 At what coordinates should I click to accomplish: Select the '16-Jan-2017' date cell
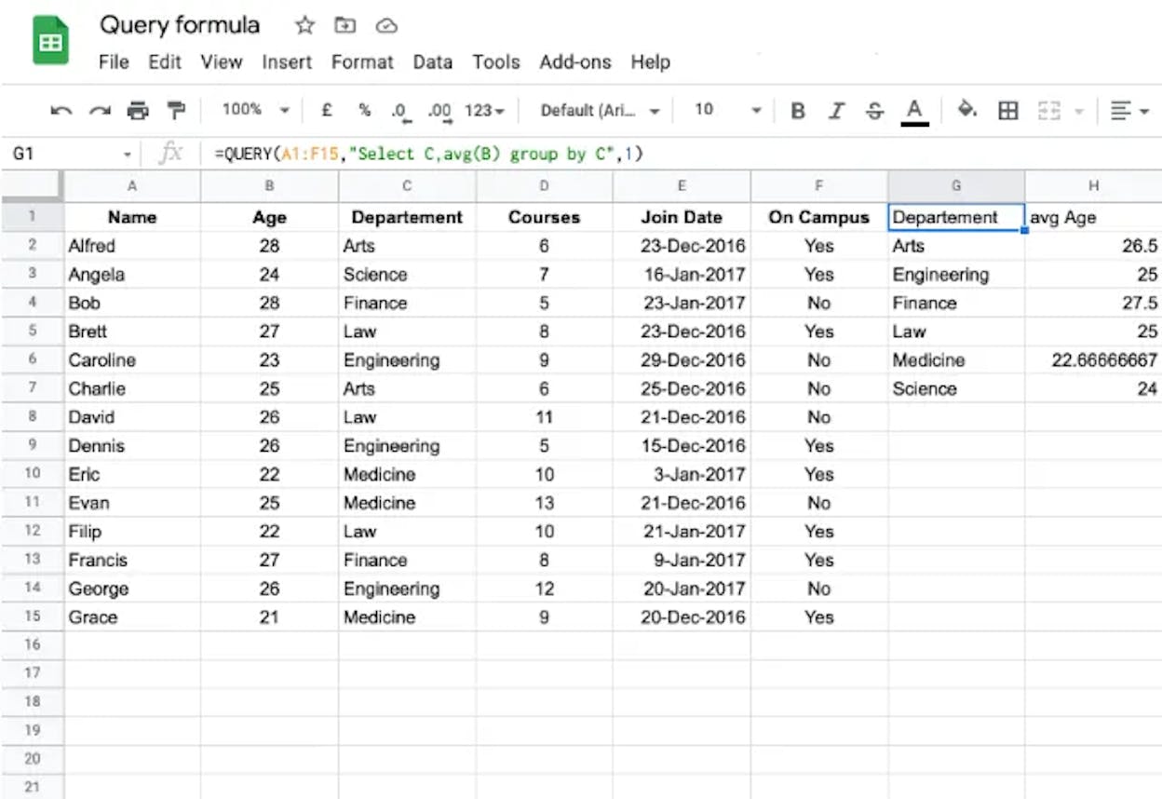pos(682,275)
